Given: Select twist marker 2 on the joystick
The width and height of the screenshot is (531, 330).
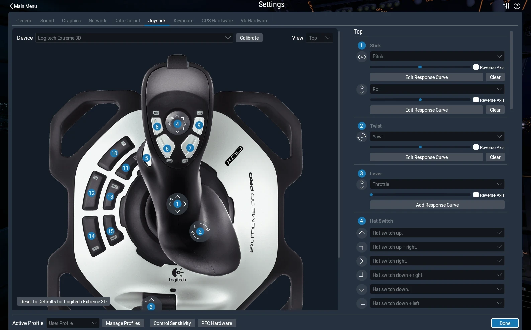Looking at the screenshot, I should pyautogui.click(x=200, y=232).
